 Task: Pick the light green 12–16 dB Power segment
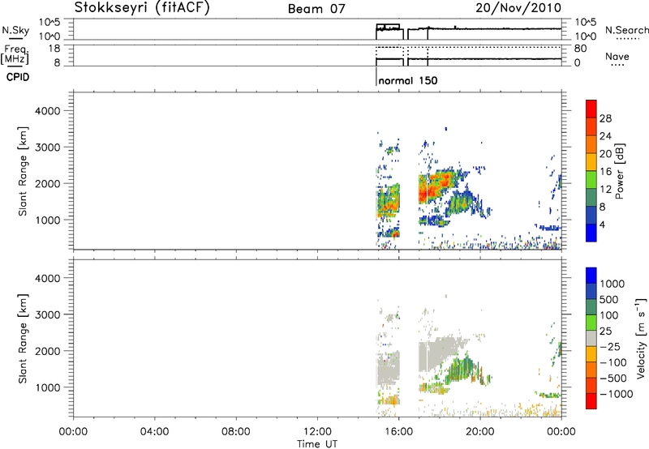click(x=591, y=180)
